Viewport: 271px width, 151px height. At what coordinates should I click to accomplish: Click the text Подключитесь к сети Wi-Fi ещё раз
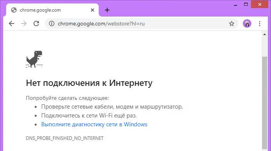[89, 116]
